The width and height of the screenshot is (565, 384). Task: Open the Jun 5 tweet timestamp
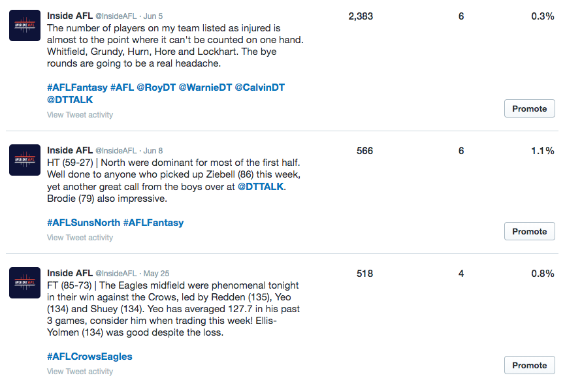pyautogui.click(x=153, y=16)
